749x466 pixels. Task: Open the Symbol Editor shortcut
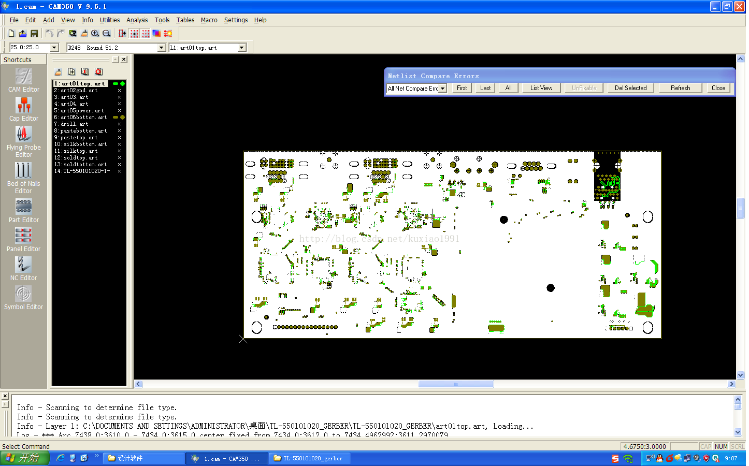click(23, 298)
